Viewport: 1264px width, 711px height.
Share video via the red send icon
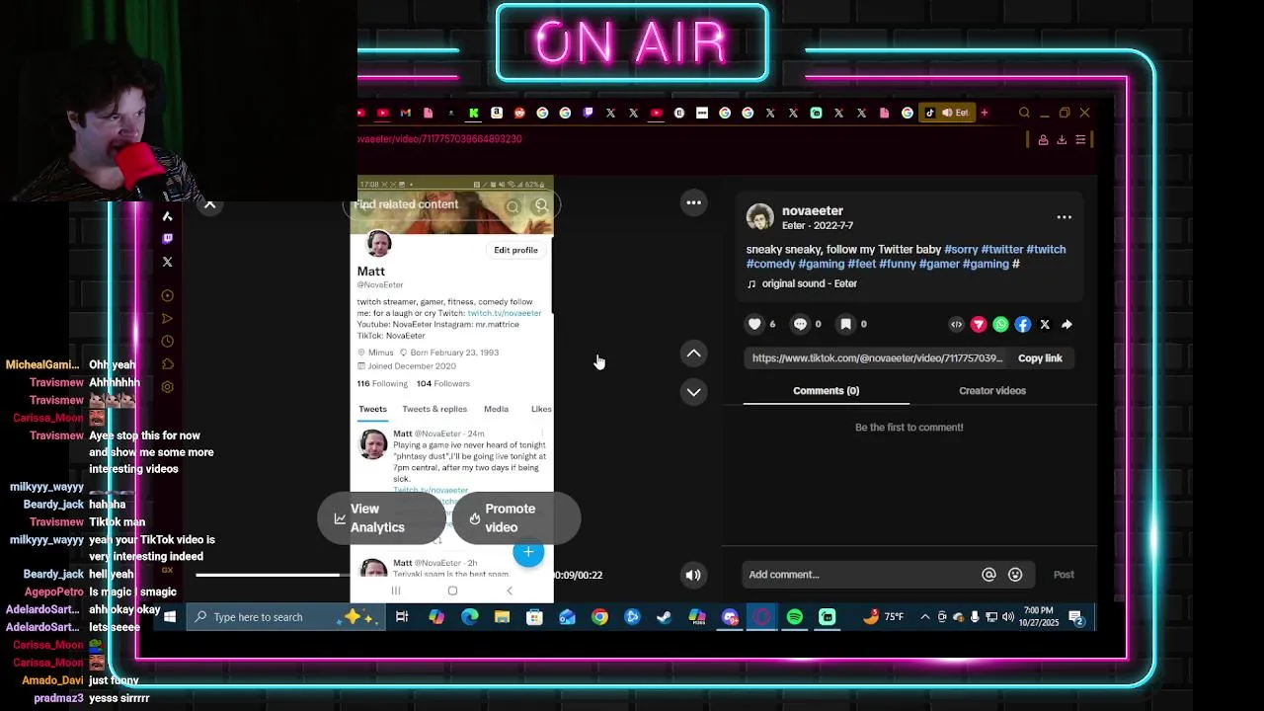coord(979,324)
